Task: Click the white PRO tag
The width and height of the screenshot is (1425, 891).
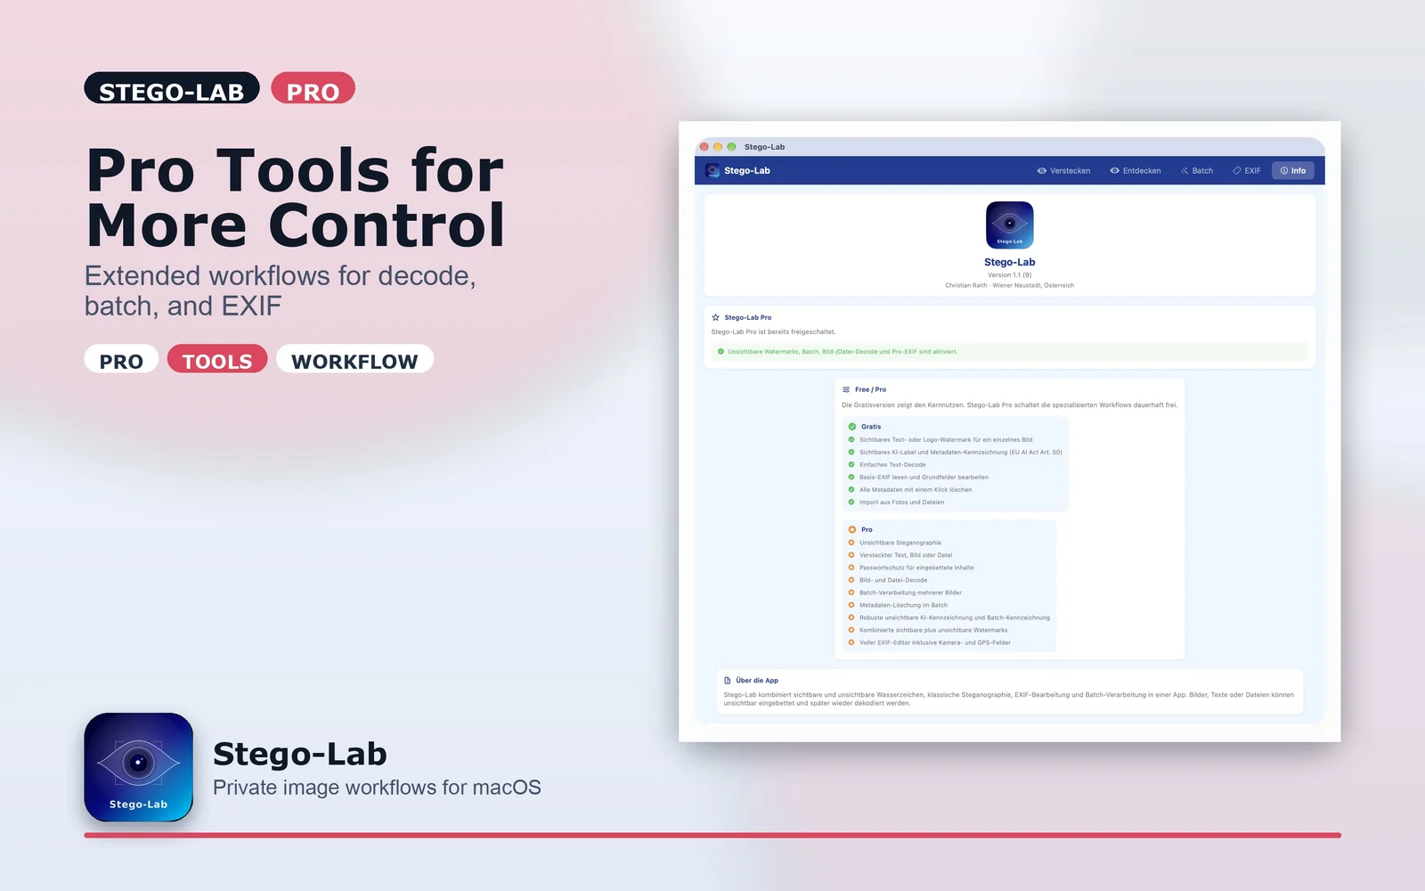Action: tap(121, 359)
